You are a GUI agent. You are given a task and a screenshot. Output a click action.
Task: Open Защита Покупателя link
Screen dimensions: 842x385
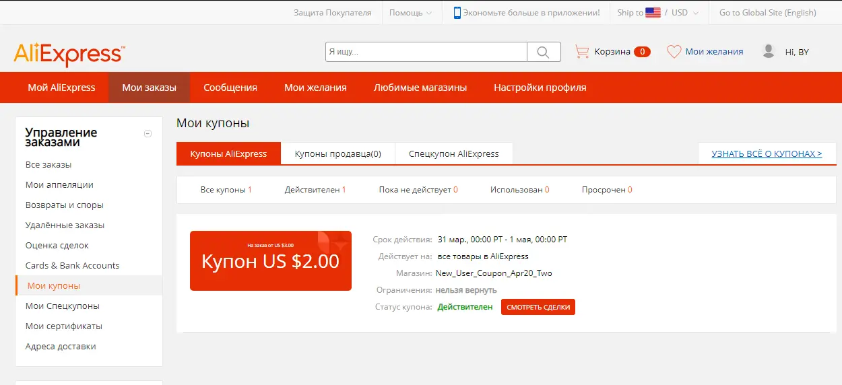(332, 12)
